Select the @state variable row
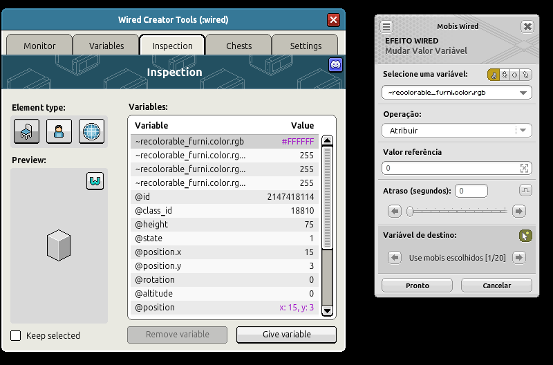 [225, 238]
